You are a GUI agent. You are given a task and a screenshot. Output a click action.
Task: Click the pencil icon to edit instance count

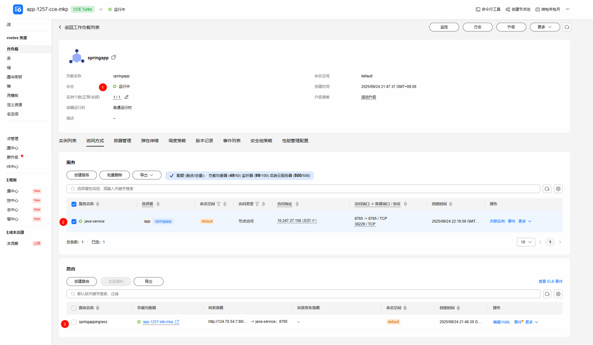pyautogui.click(x=126, y=97)
